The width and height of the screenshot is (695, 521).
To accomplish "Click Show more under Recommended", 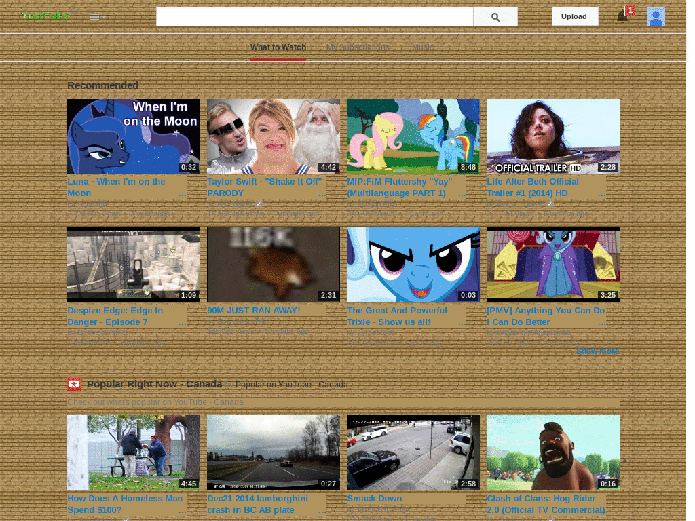I will (597, 351).
